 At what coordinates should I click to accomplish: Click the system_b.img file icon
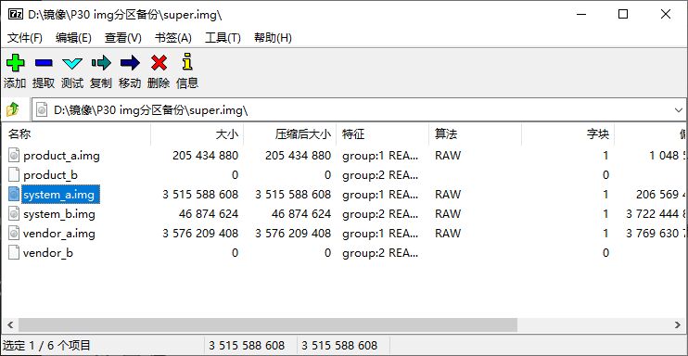click(x=14, y=214)
